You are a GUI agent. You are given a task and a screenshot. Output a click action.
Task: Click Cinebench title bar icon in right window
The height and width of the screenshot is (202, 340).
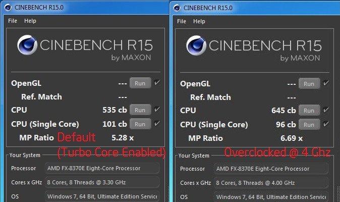pyautogui.click(x=177, y=8)
